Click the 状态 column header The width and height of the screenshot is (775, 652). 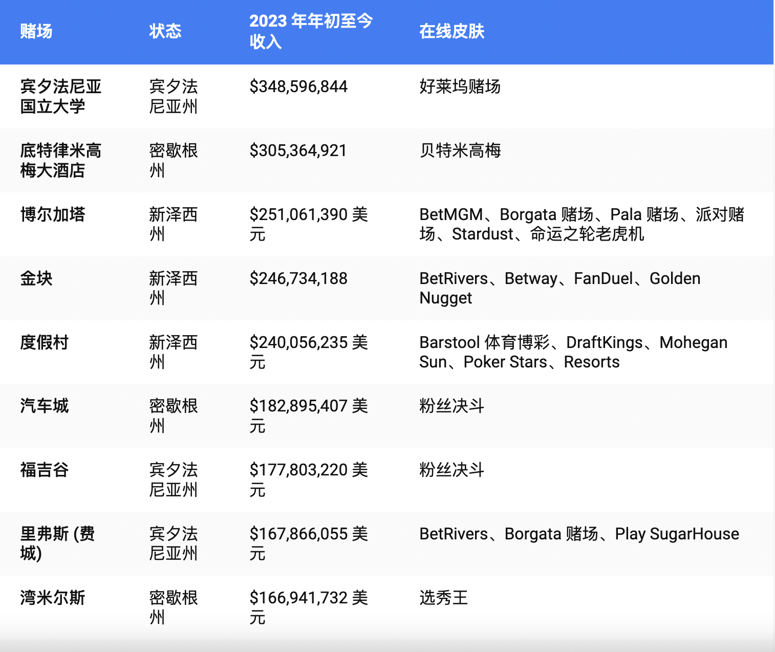coord(165,31)
